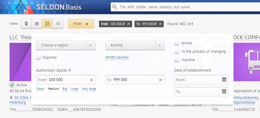Switch to map view icon
The image size is (260, 118).
(x=26, y=24)
